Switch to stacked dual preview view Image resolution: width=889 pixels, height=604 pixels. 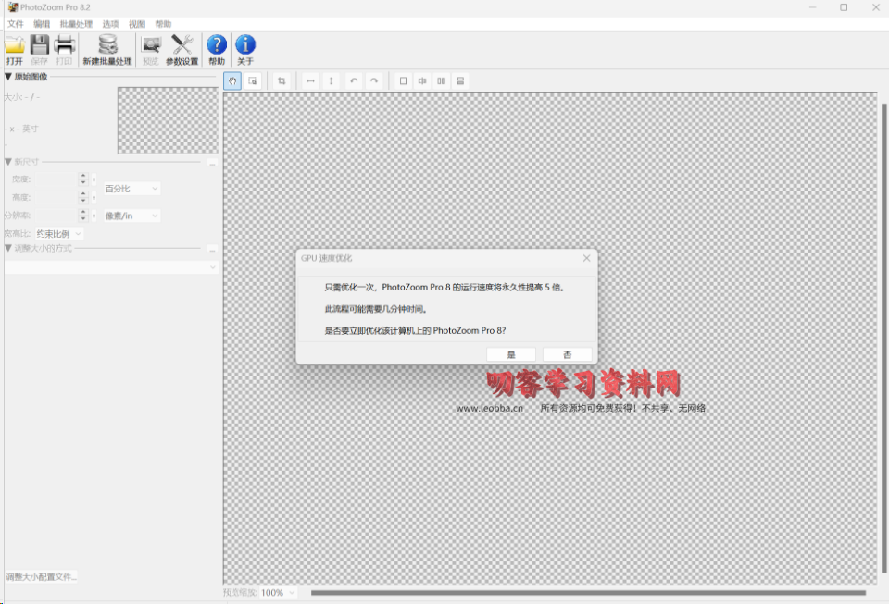pos(461,81)
